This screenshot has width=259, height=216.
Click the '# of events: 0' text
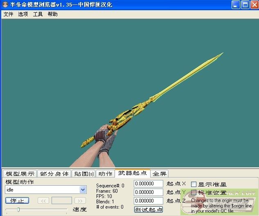tap(110, 207)
